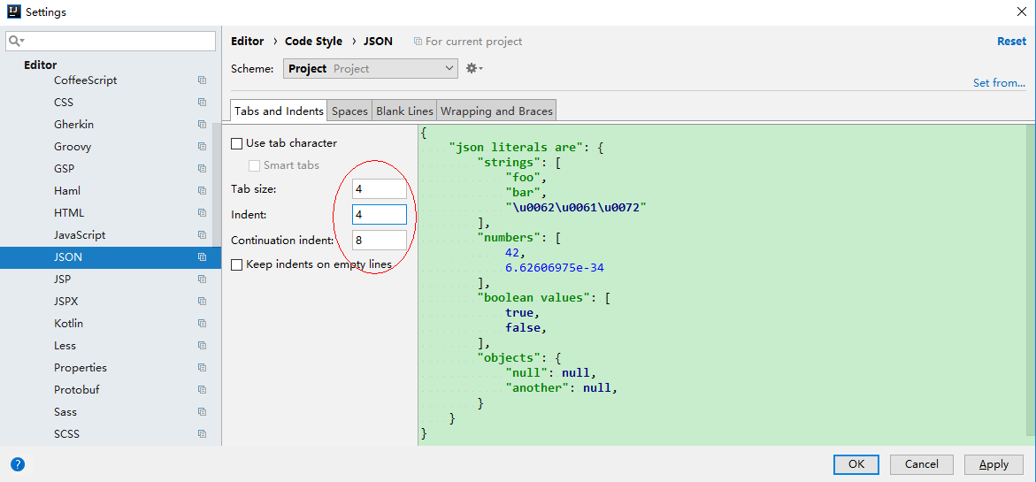Switch to Wrapping and Braces tab

coord(496,111)
